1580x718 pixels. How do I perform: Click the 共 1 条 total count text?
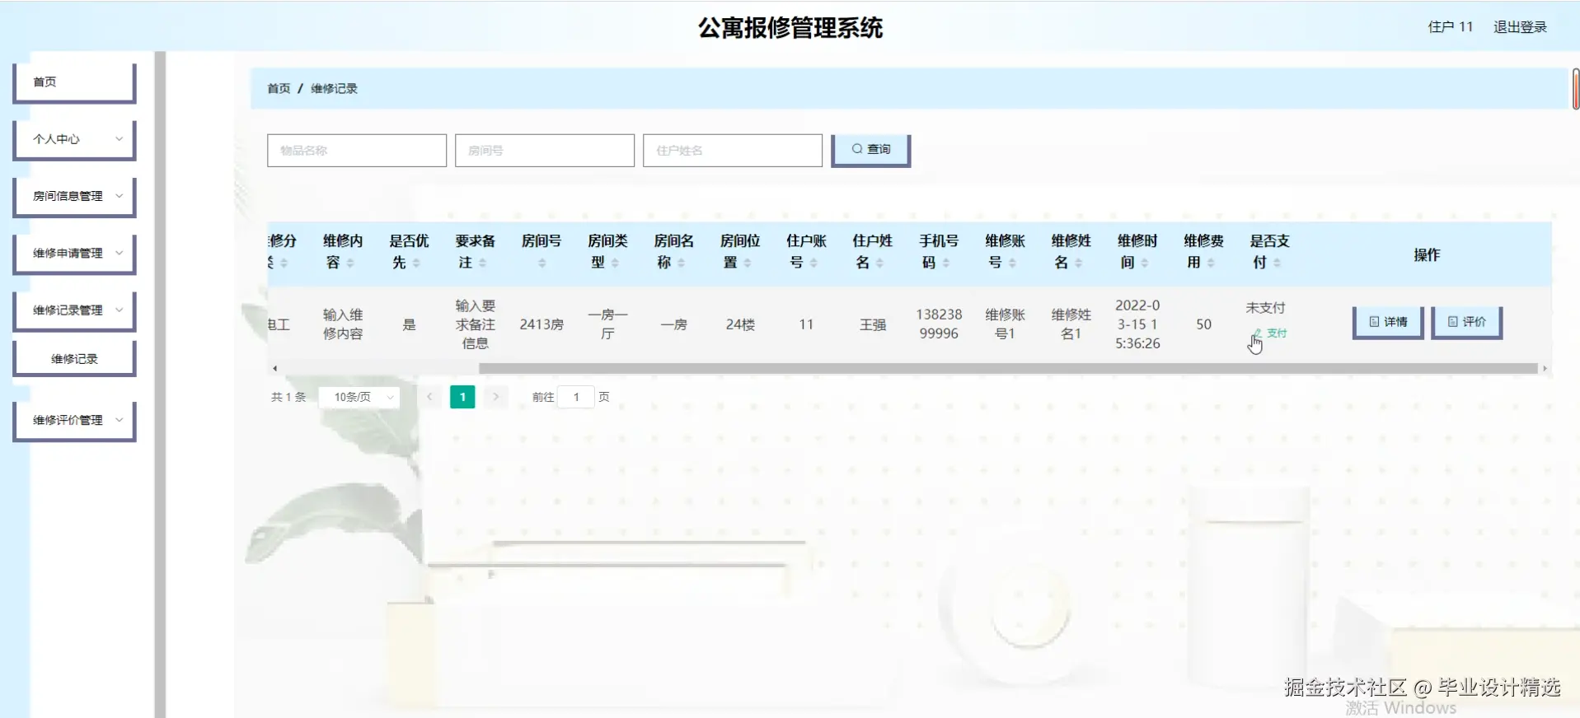coord(288,397)
